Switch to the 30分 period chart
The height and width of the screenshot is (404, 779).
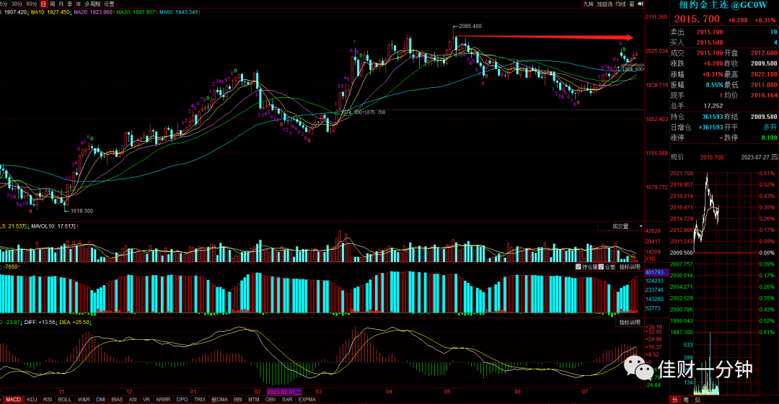point(17,4)
